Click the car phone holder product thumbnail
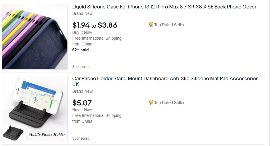 click(x=35, y=108)
